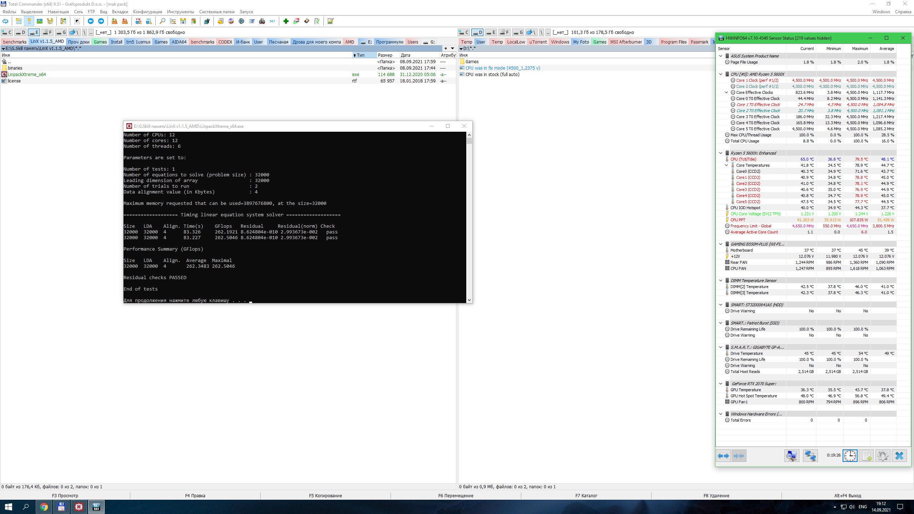The height and width of the screenshot is (514, 914).
Task: Click HWiNFO expand columns arrows icon
Action: pos(723,455)
